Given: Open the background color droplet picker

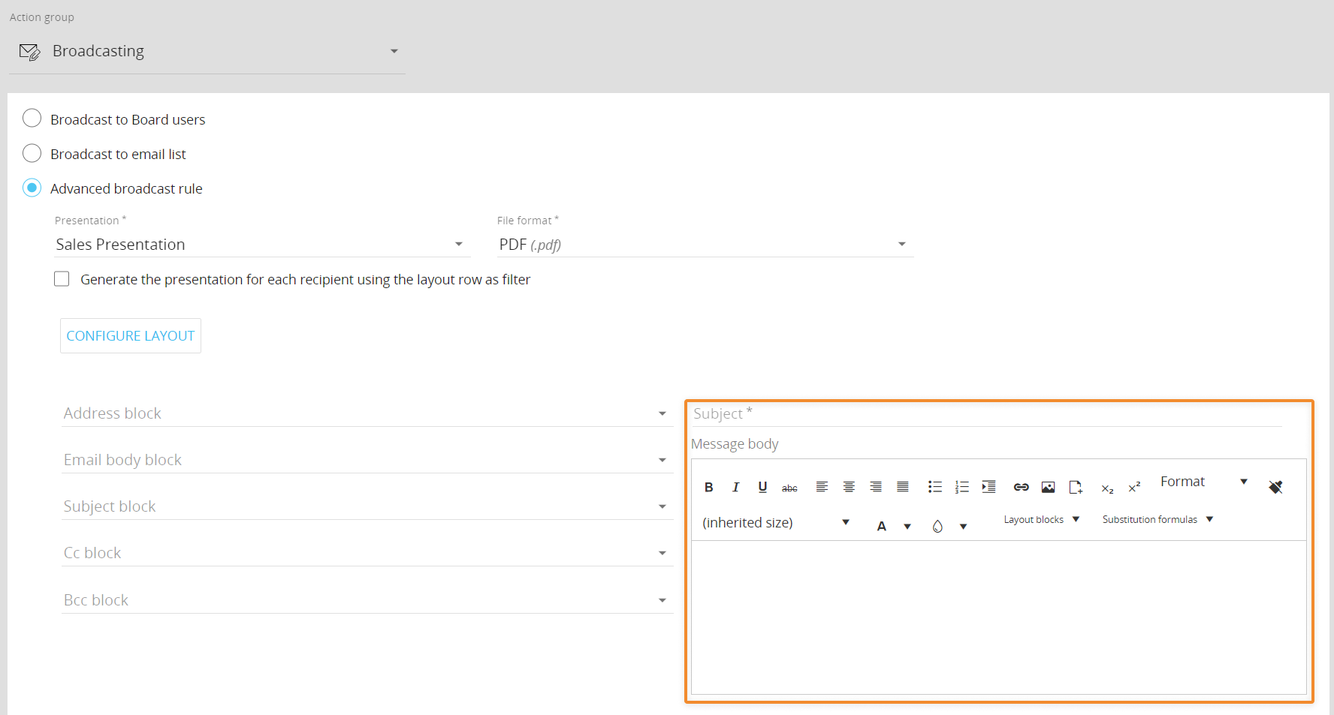Looking at the screenshot, I should pos(937,526).
